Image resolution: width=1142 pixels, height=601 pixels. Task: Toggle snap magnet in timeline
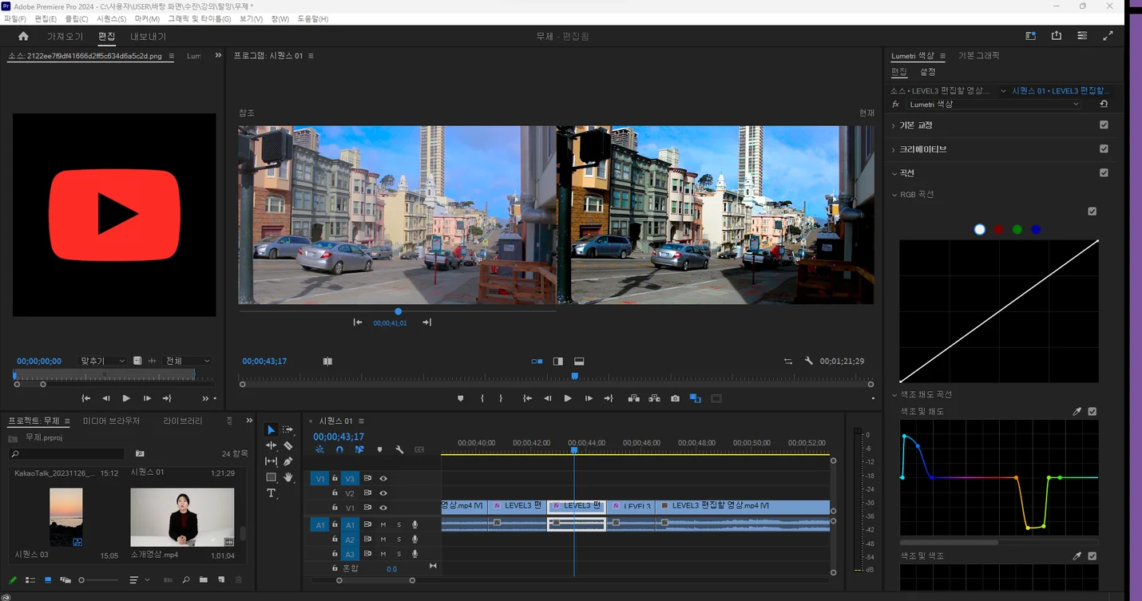339,450
